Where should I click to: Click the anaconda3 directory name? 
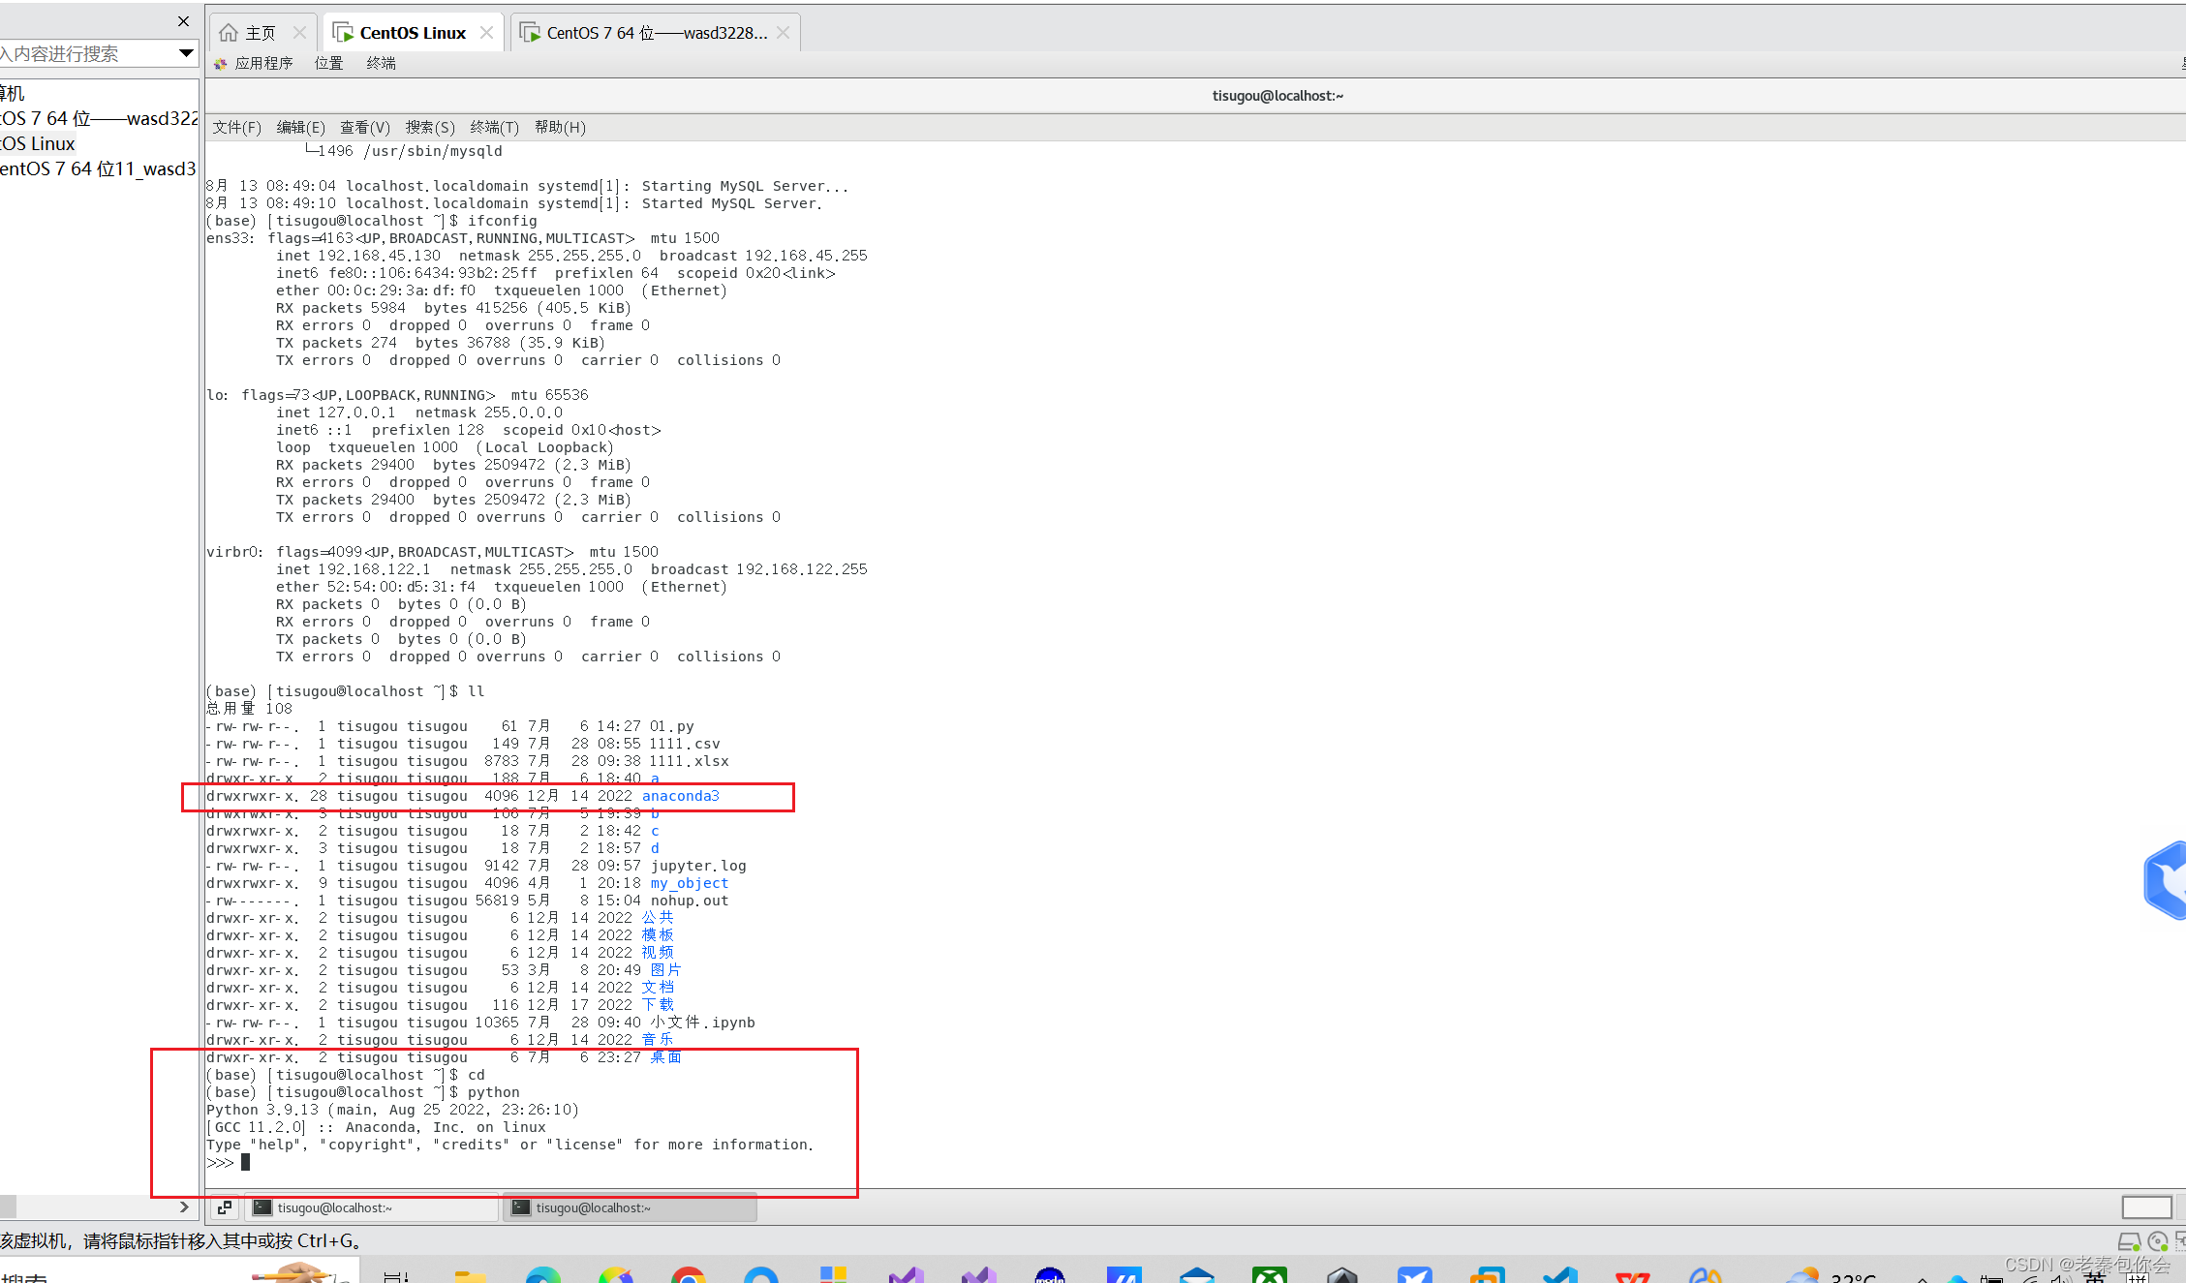click(680, 796)
